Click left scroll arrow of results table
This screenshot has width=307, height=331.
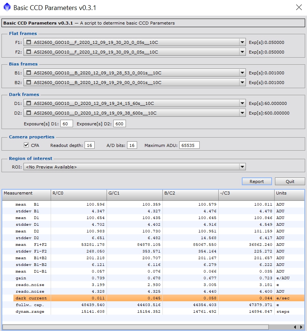pyautogui.click(x=295, y=327)
